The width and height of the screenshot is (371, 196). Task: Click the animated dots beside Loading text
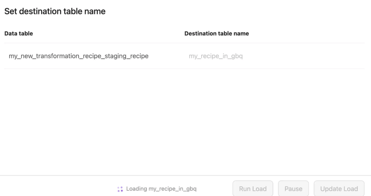[x=120, y=189]
